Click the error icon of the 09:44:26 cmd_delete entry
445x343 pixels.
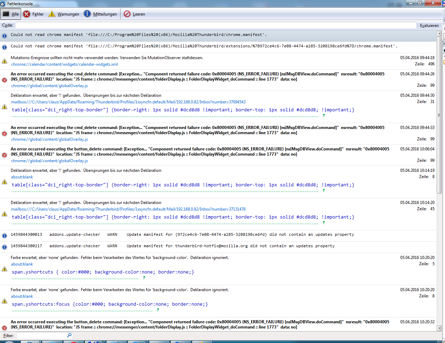pyautogui.click(x=4, y=80)
